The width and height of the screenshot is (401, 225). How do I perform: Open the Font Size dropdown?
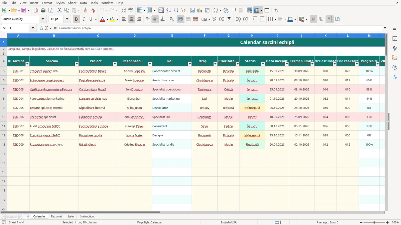click(67, 19)
